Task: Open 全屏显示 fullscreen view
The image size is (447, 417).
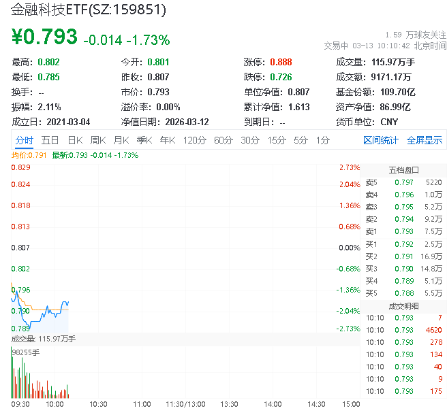Action: coord(425,140)
